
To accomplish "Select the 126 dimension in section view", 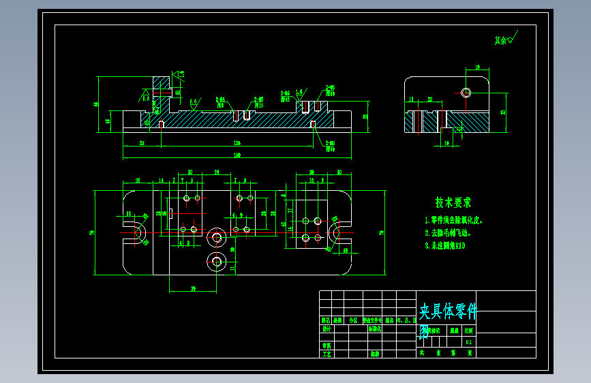I will tap(237, 143).
